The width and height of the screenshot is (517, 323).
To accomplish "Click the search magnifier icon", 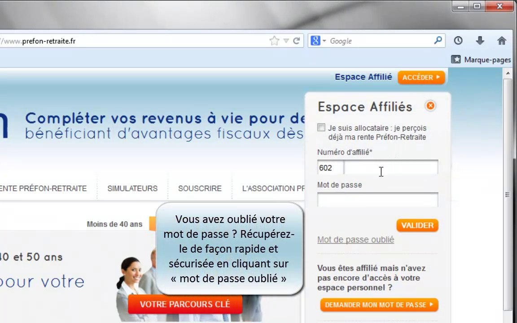I will (438, 40).
